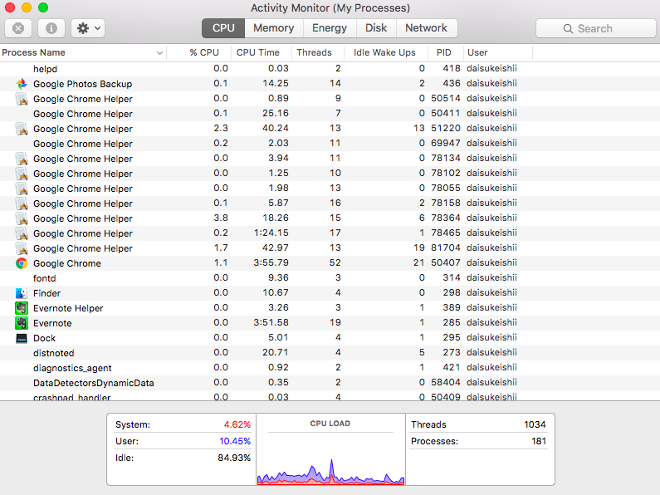Screen dimensions: 660x495
Task: Switch to the CPU tab
Action: pyautogui.click(x=223, y=28)
